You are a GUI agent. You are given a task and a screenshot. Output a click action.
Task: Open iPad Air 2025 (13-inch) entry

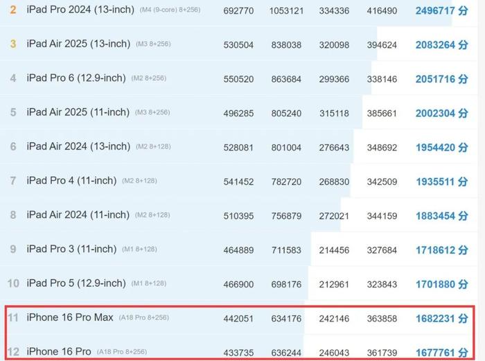tap(78, 44)
